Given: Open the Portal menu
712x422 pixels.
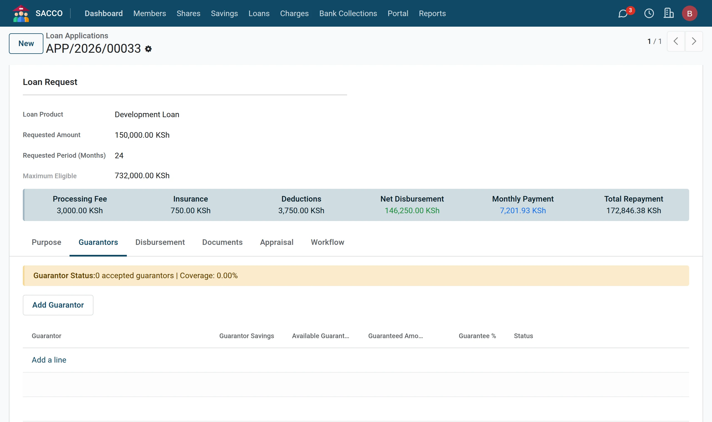Looking at the screenshot, I should [x=398, y=13].
